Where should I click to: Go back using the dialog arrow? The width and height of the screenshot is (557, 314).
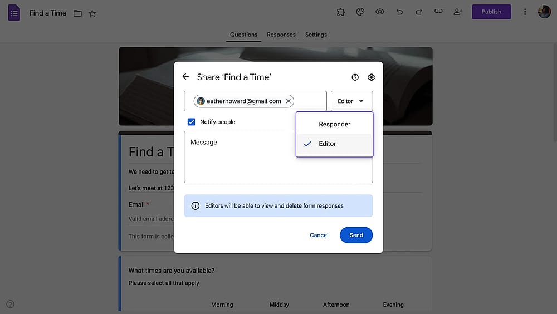(185, 77)
